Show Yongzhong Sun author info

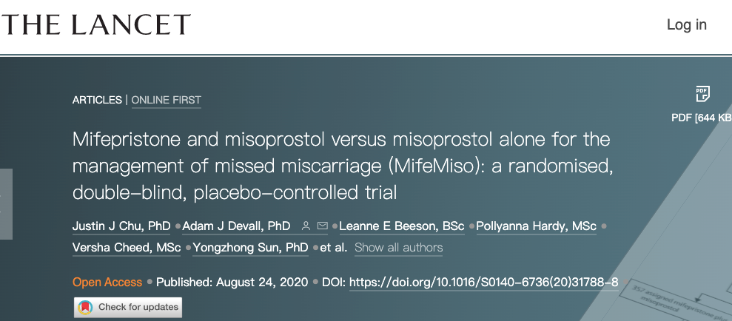click(x=250, y=248)
